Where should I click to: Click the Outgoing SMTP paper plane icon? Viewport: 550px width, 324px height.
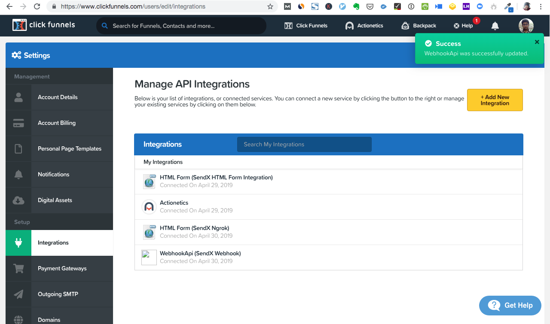tap(18, 294)
